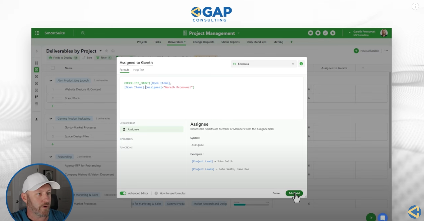Open the notifications bell icon
The width and height of the screenshot is (424, 221).
click(x=333, y=33)
